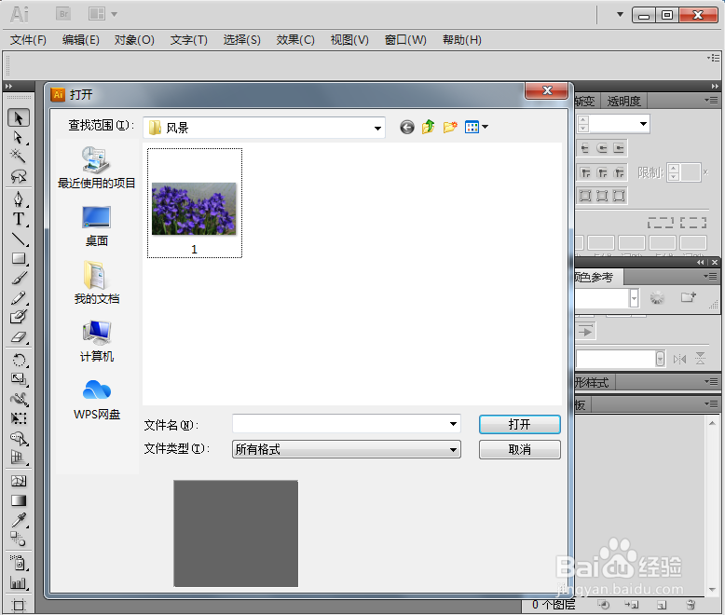Image resolution: width=725 pixels, height=615 pixels.
Task: Launch Adobe Bridge from the Br icon
Action: tap(63, 14)
